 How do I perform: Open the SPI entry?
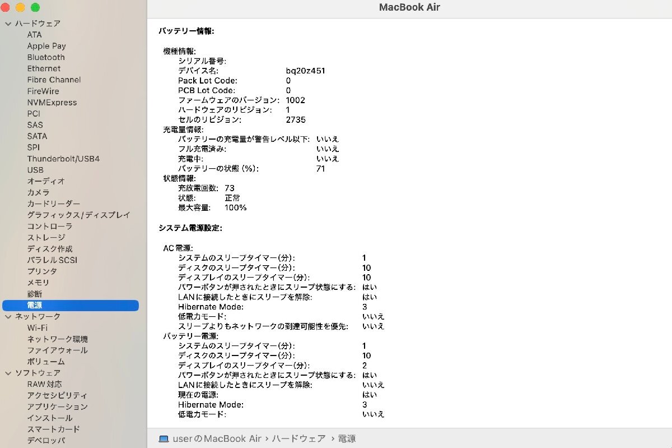[33, 147]
